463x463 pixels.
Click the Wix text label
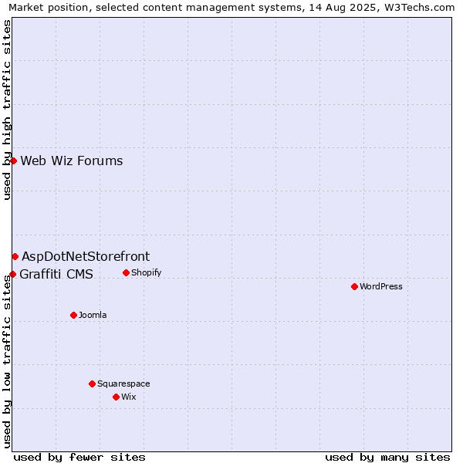(128, 397)
